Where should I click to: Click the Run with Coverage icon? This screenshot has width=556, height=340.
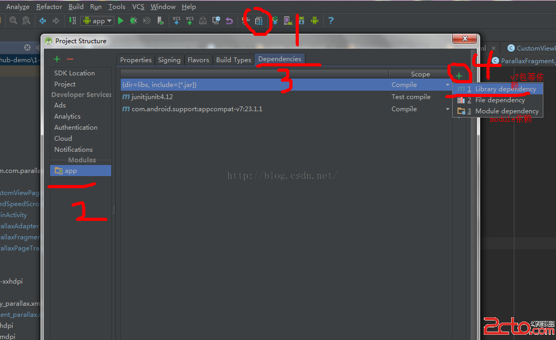pyautogui.click(x=147, y=21)
